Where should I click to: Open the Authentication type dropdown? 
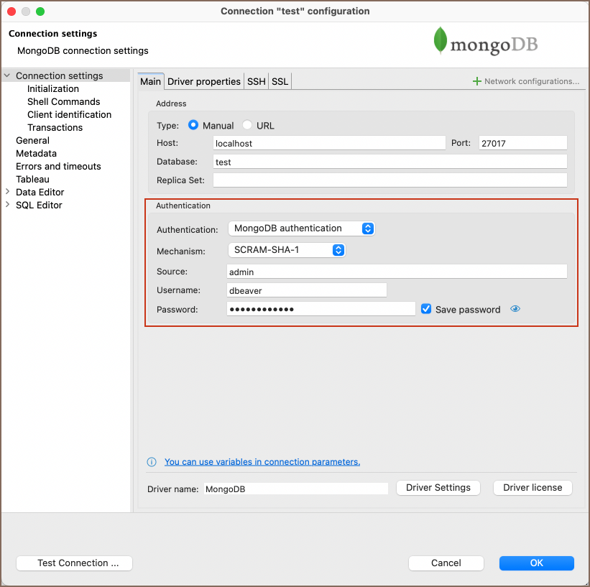point(301,228)
